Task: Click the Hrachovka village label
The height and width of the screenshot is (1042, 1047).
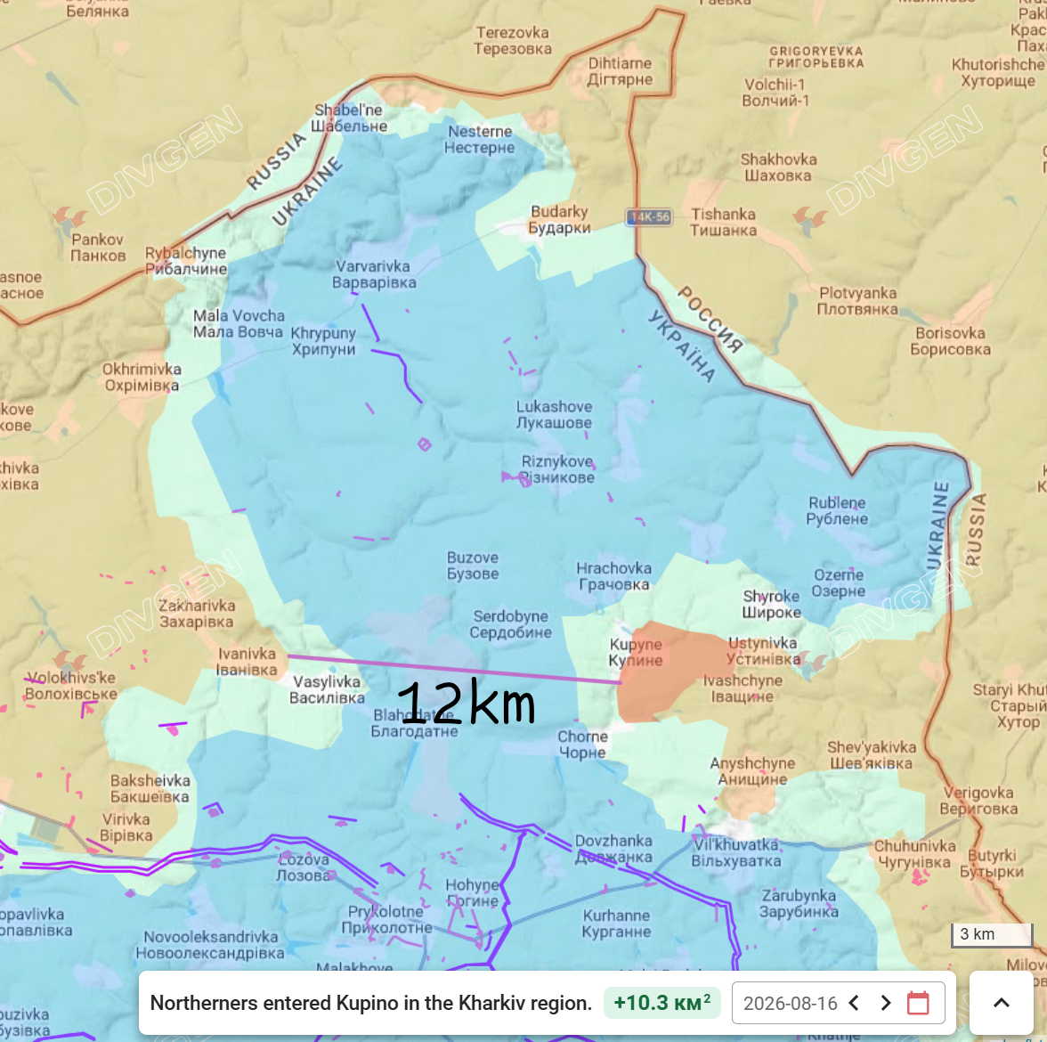Action: (x=613, y=576)
